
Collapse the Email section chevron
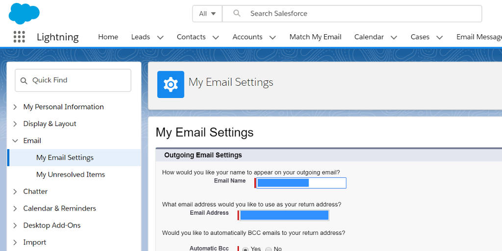tap(15, 141)
